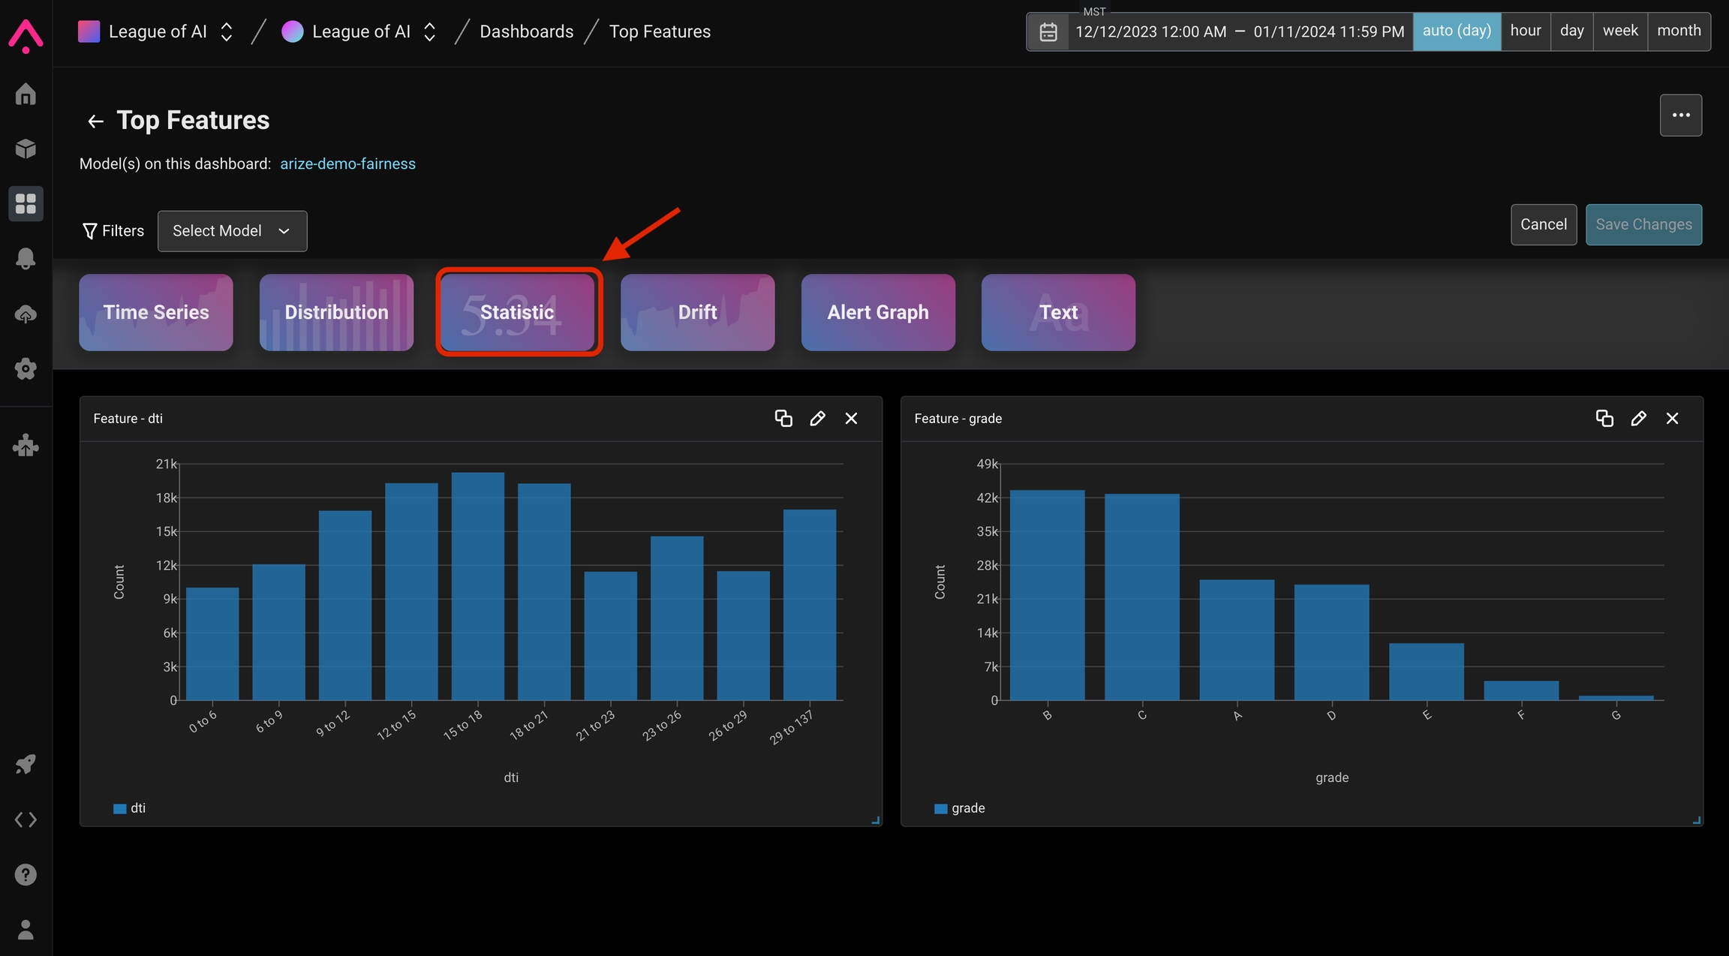Viewport: 1729px width, 956px height.
Task: Open the Dashboards icon in sidebar
Action: point(26,203)
